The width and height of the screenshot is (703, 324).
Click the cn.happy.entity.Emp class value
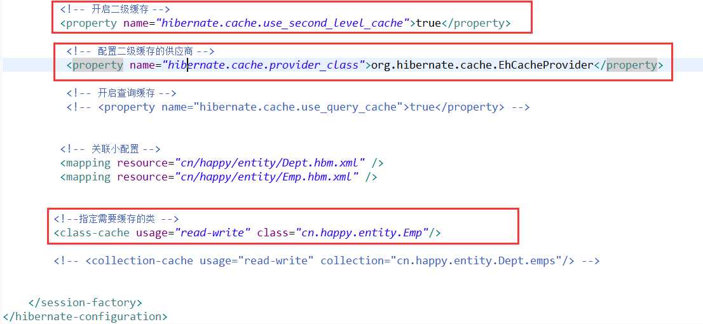click(x=362, y=233)
